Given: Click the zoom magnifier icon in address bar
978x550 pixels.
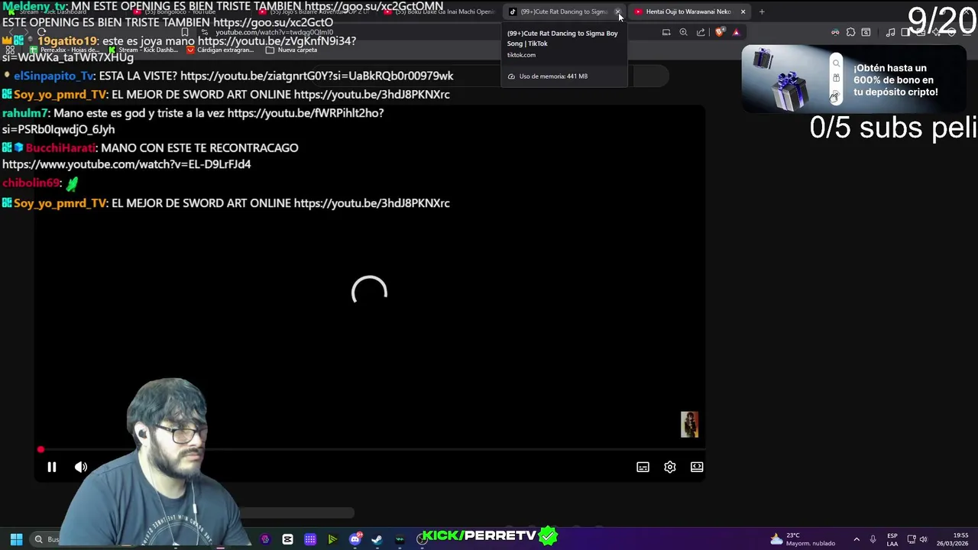Looking at the screenshot, I should [x=683, y=32].
